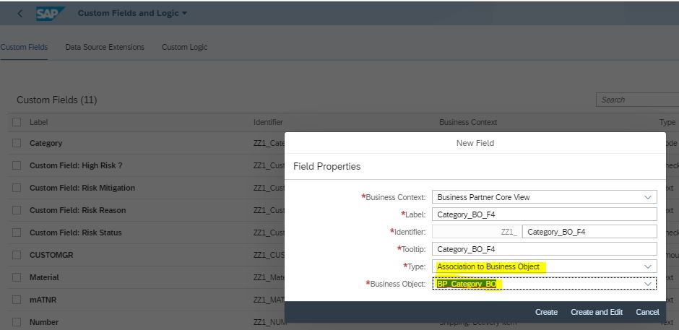679x330 pixels.
Task: Tick the checkbox for the Material row
Action: tap(17, 277)
